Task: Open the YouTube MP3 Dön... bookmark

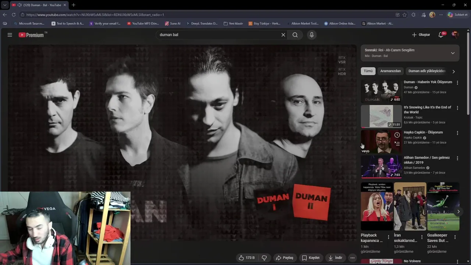Action: click(143, 24)
